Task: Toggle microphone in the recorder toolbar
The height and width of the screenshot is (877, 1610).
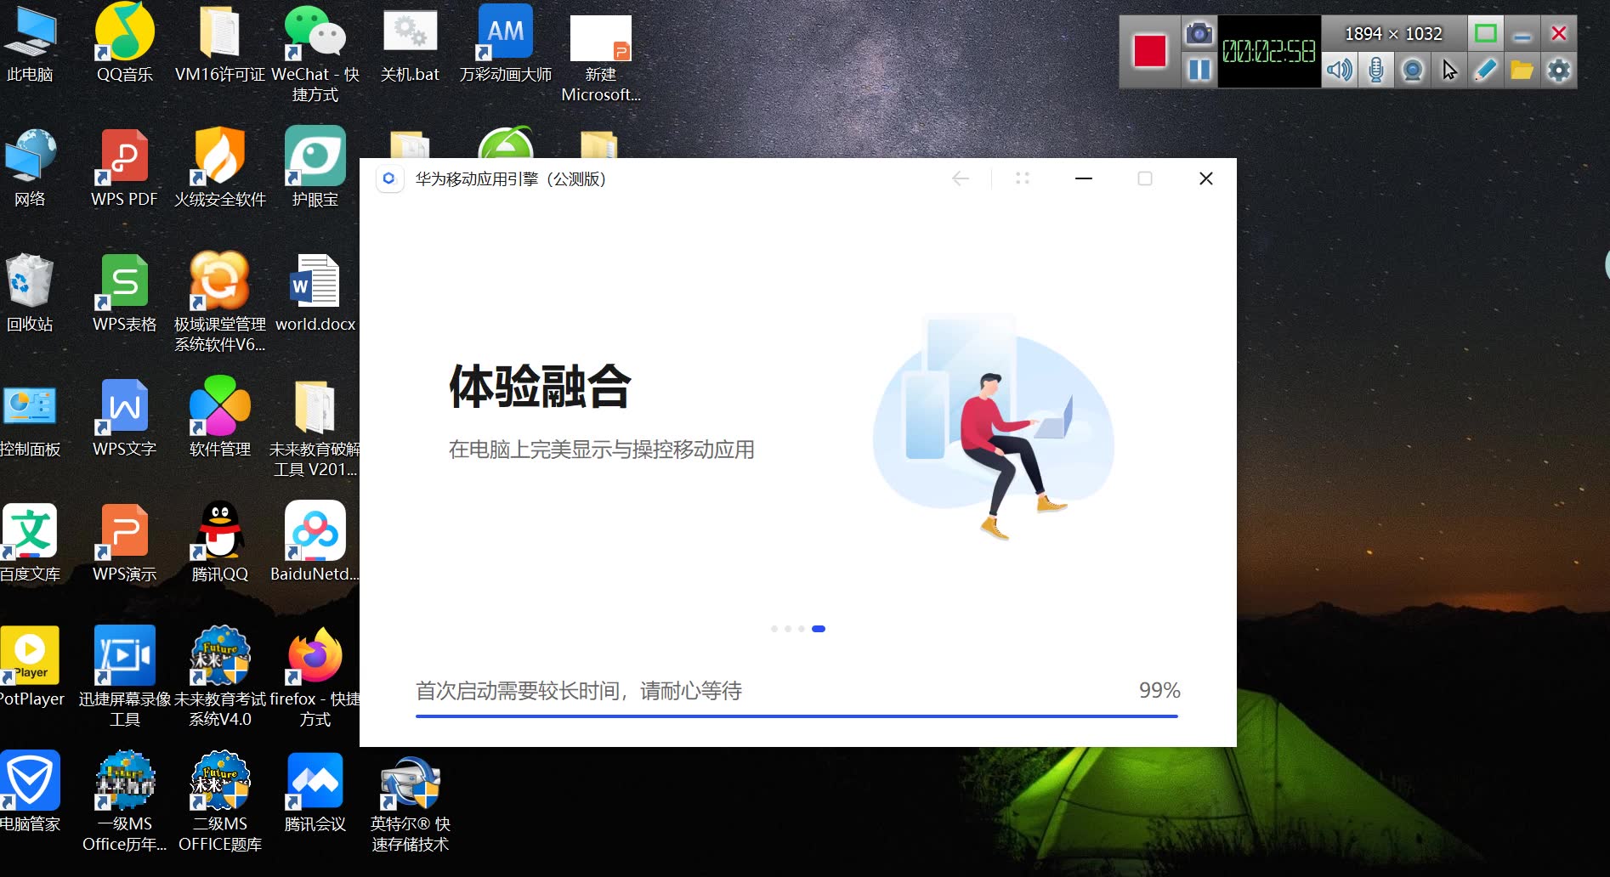Action: (1375, 70)
